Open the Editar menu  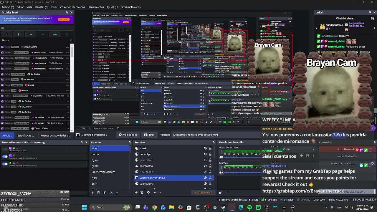pyautogui.click(x=20, y=7)
